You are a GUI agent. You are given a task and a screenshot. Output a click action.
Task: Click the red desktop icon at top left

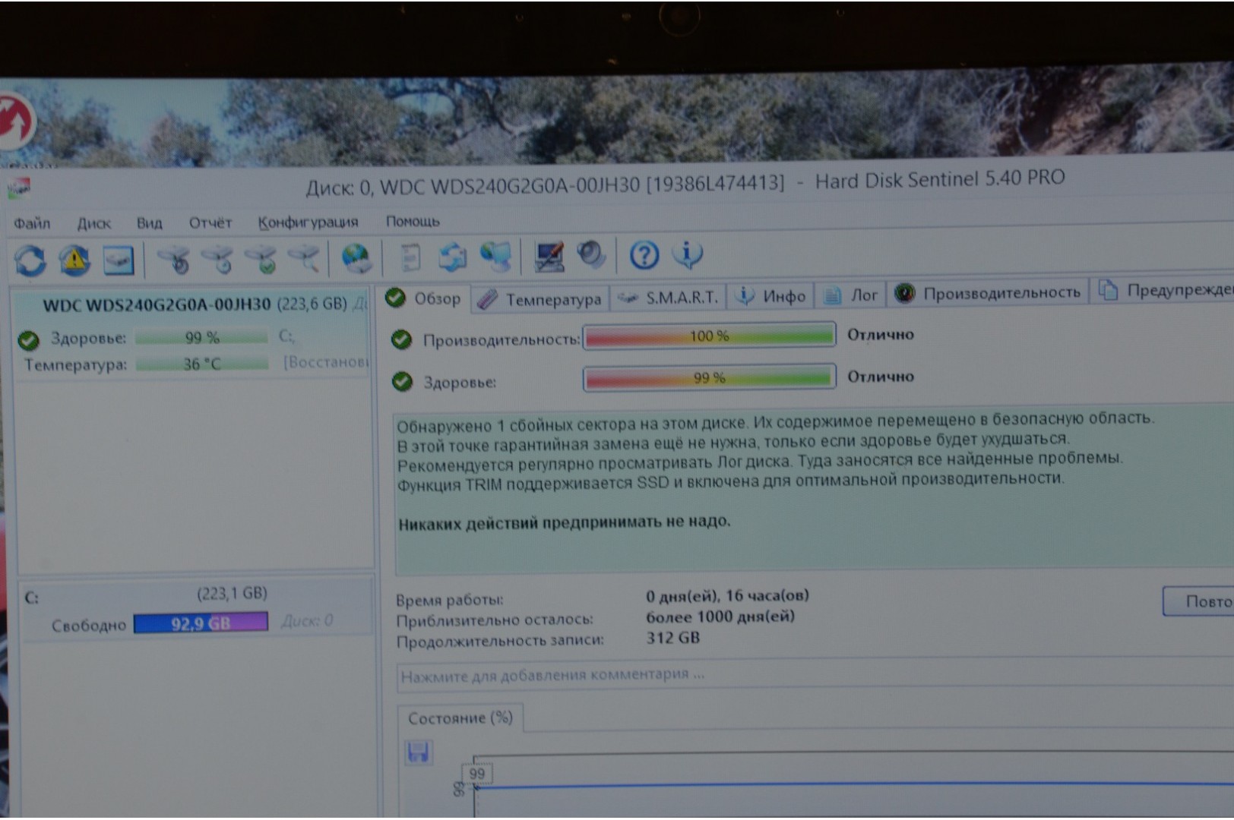pos(13,121)
